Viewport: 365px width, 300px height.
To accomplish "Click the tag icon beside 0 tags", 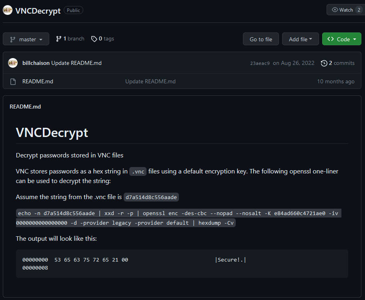I will 94,39.
